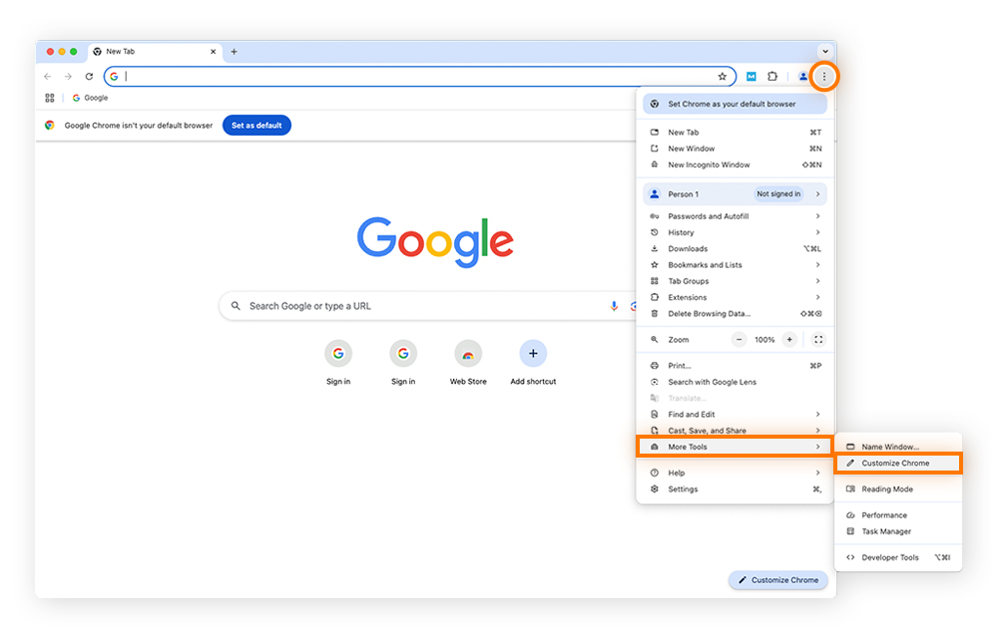Open Settings from the menu
The width and height of the screenshot is (998, 638).
pos(735,489)
